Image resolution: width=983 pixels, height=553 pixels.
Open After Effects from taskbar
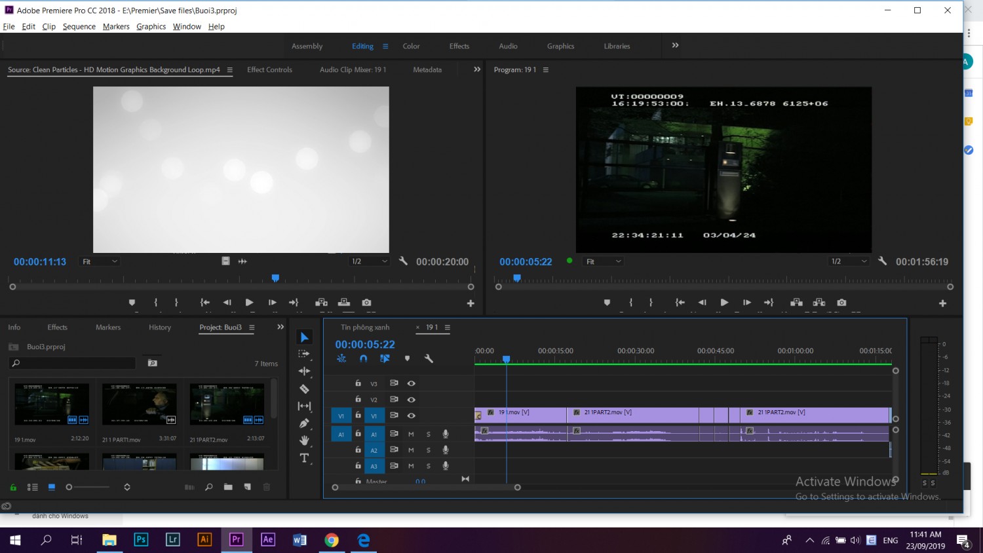pos(267,539)
